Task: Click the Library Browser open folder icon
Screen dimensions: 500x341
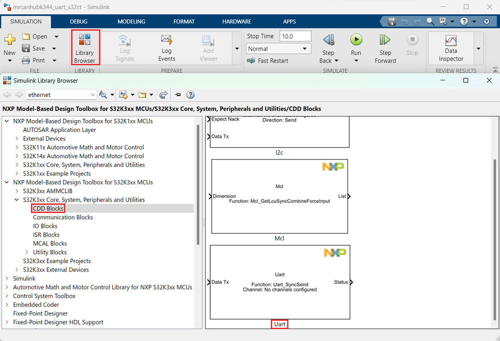Action: [142, 94]
